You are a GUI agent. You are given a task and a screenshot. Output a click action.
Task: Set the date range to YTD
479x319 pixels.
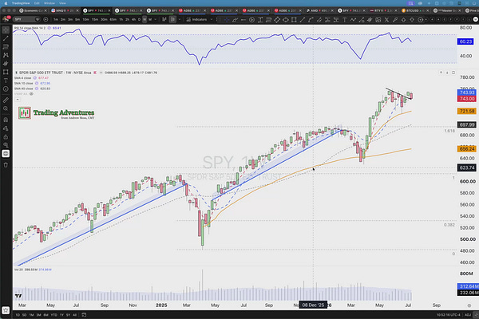53,315
